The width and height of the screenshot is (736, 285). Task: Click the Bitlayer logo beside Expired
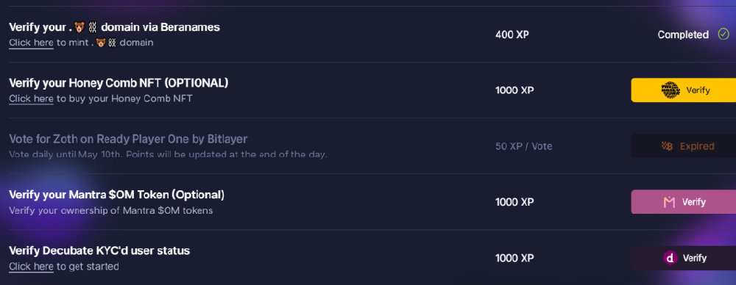pyautogui.click(x=667, y=146)
